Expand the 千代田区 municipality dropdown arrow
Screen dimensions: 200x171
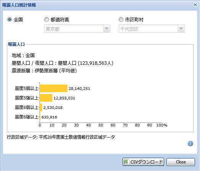181,29
